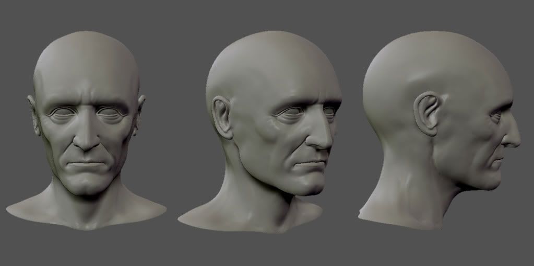
Task: Click the bald crown of the three-quarter head
Action: tap(266, 52)
